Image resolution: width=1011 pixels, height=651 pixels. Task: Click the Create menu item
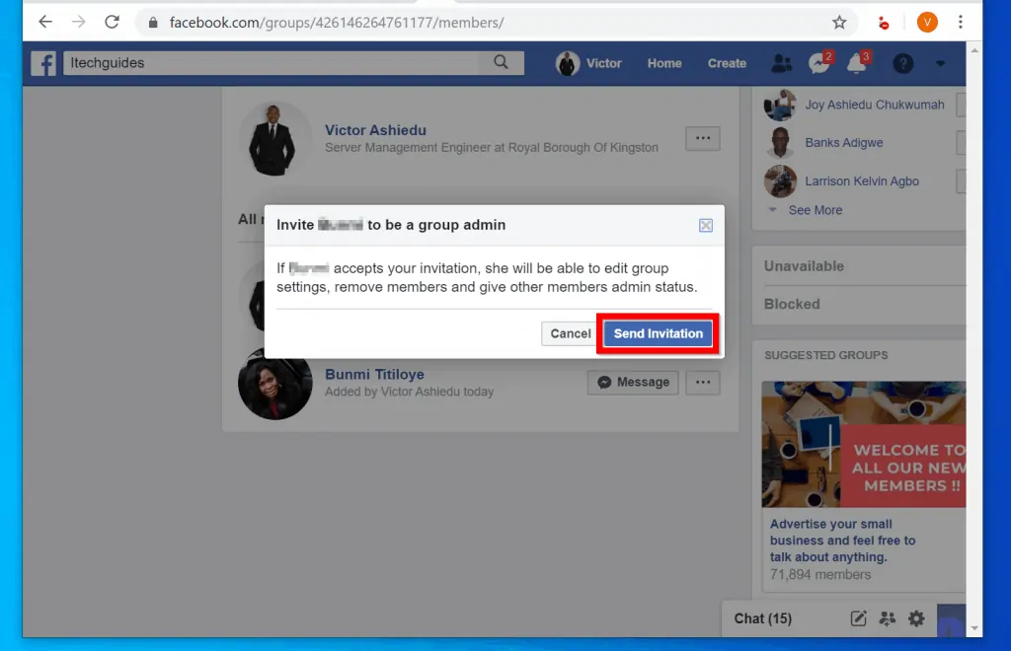tap(727, 63)
